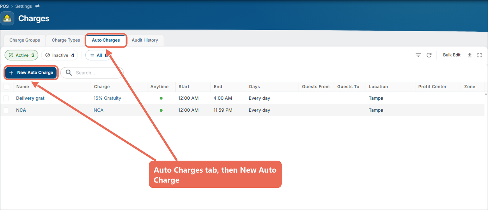Image resolution: width=488 pixels, height=210 pixels.
Task: Open Bulk Edit
Action: tap(452, 55)
